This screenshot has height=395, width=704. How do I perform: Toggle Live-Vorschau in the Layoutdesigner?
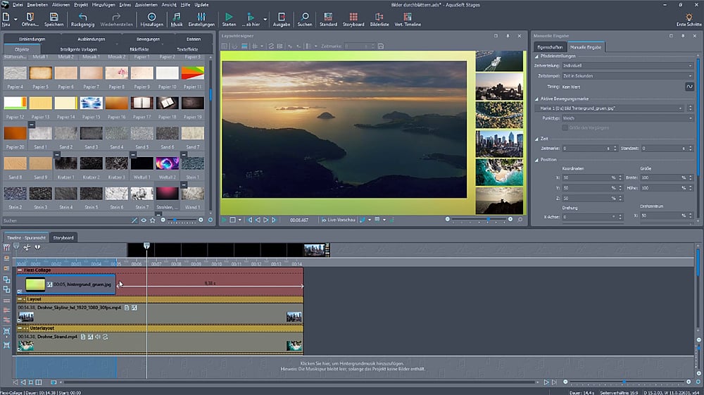(338, 220)
